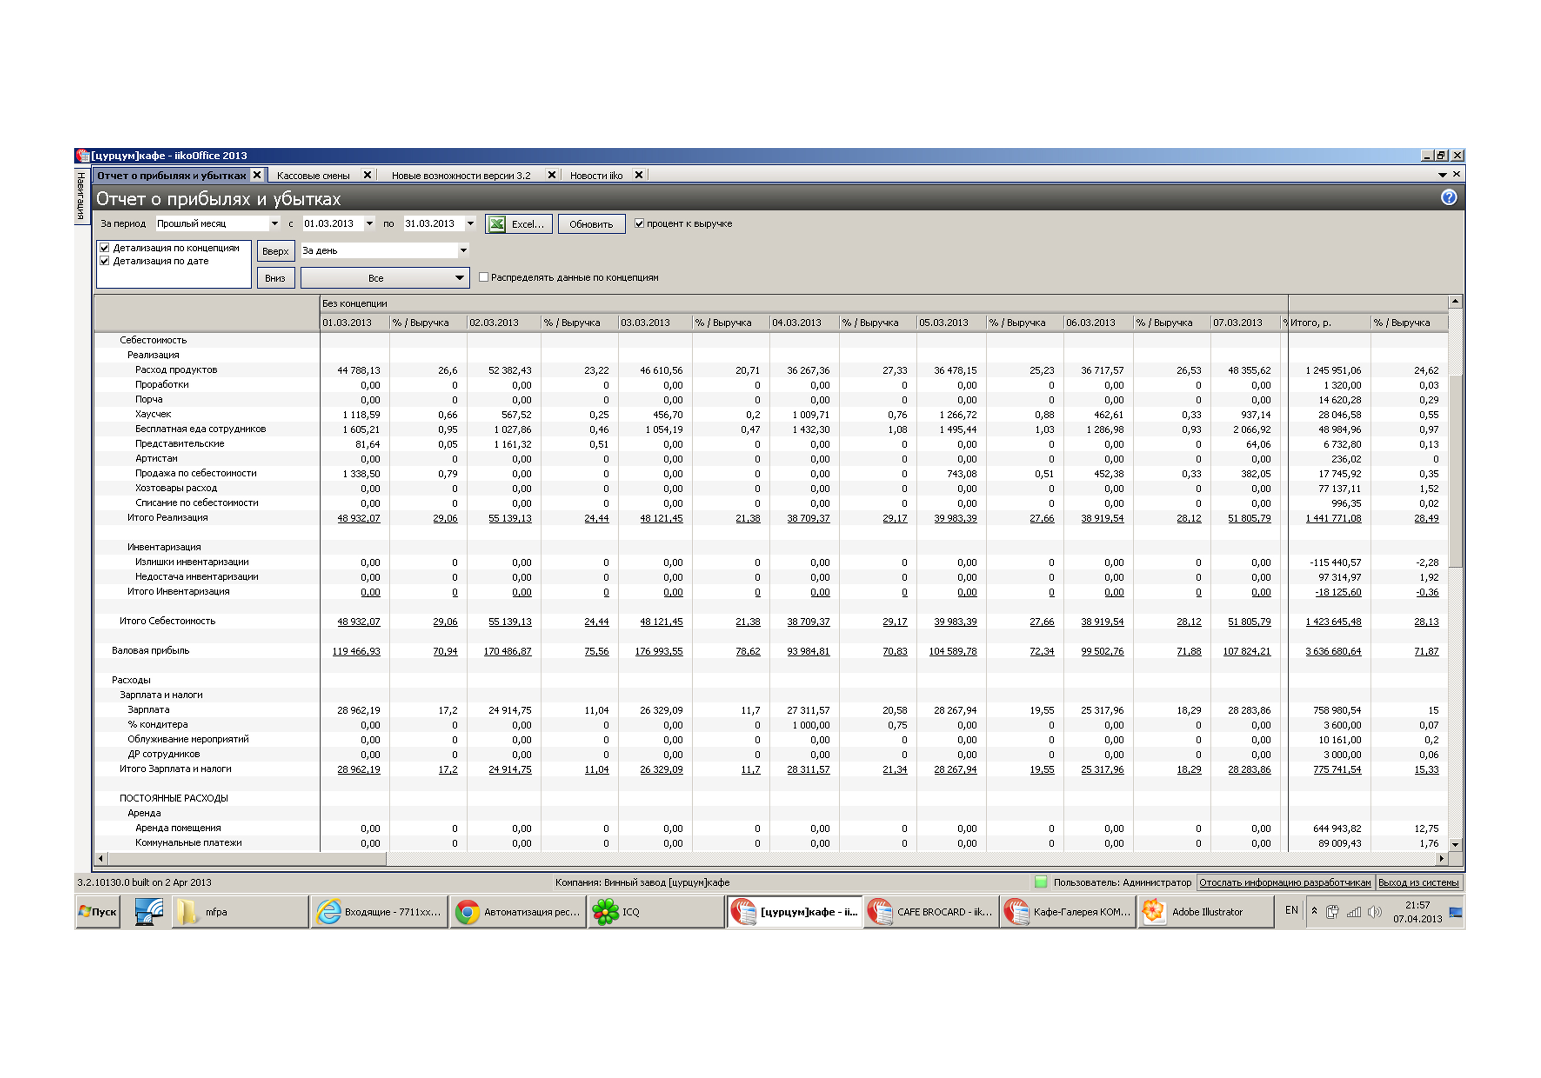Click the show desktop tray icon
This screenshot has width=1541, height=1078.
tap(1455, 912)
